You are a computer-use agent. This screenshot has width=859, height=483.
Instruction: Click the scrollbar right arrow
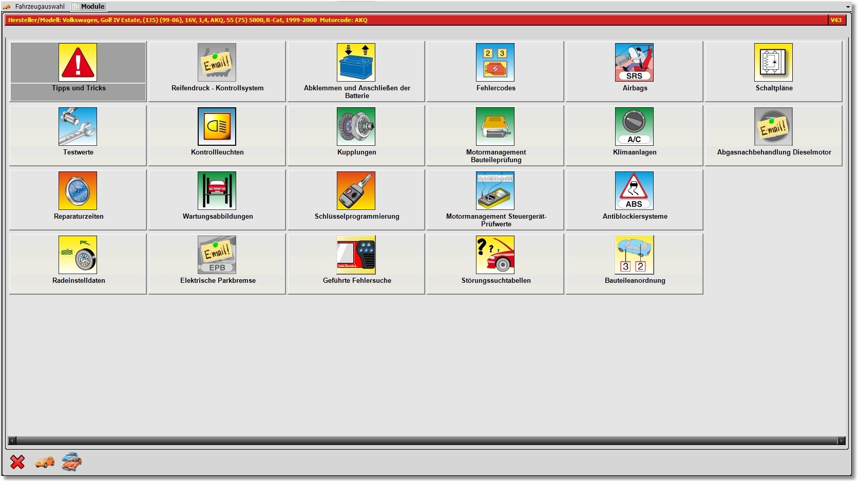click(841, 440)
